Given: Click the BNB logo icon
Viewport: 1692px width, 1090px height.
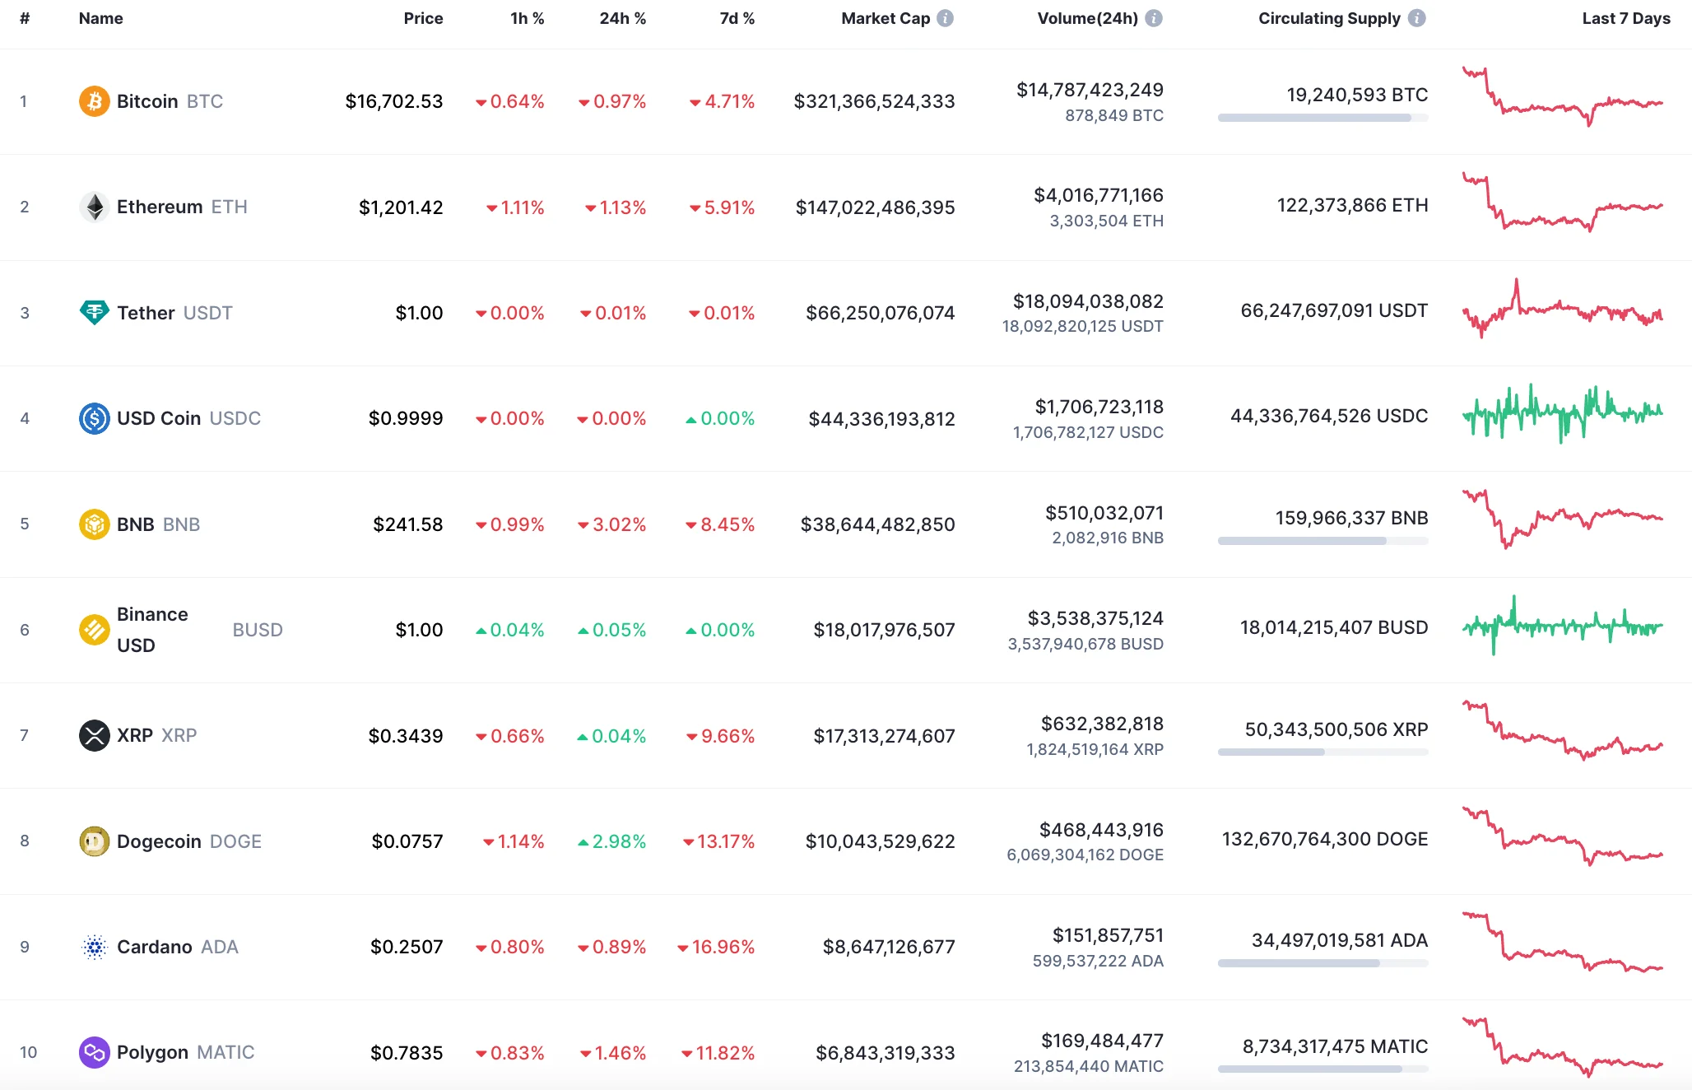Looking at the screenshot, I should pos(95,524).
